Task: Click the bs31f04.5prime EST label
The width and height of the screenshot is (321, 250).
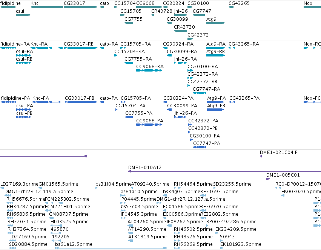Action: point(113,184)
